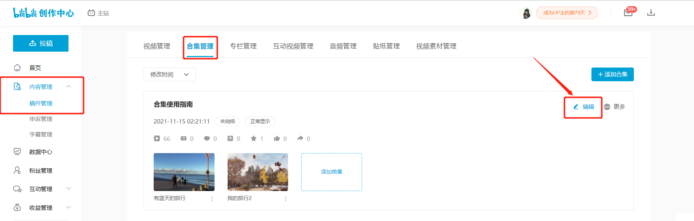Click the 未完结 status tag
The image size is (694, 221).
click(227, 121)
